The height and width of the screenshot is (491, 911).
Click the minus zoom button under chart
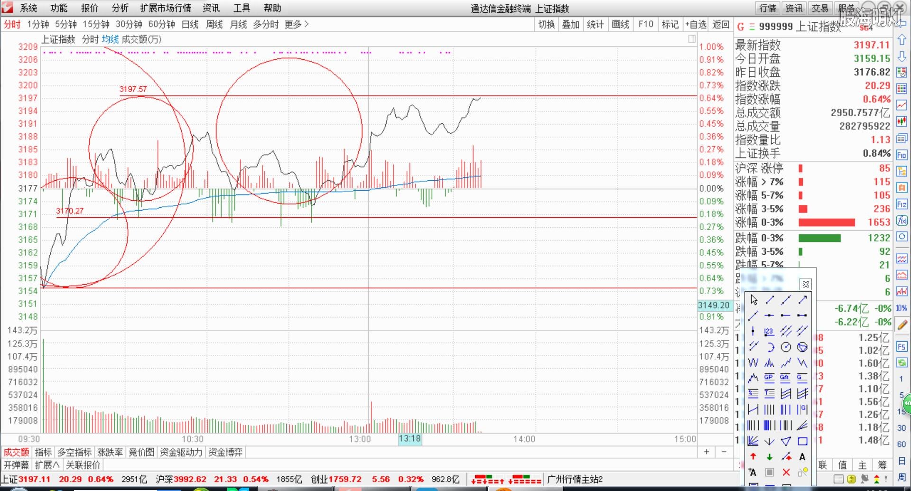point(724,452)
